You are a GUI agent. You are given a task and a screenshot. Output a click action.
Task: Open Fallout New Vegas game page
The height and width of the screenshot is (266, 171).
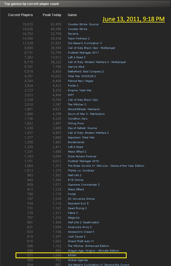point(80,81)
